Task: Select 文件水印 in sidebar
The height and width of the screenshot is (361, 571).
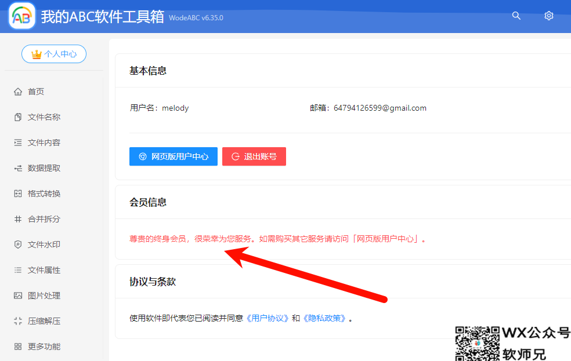Action: point(44,245)
